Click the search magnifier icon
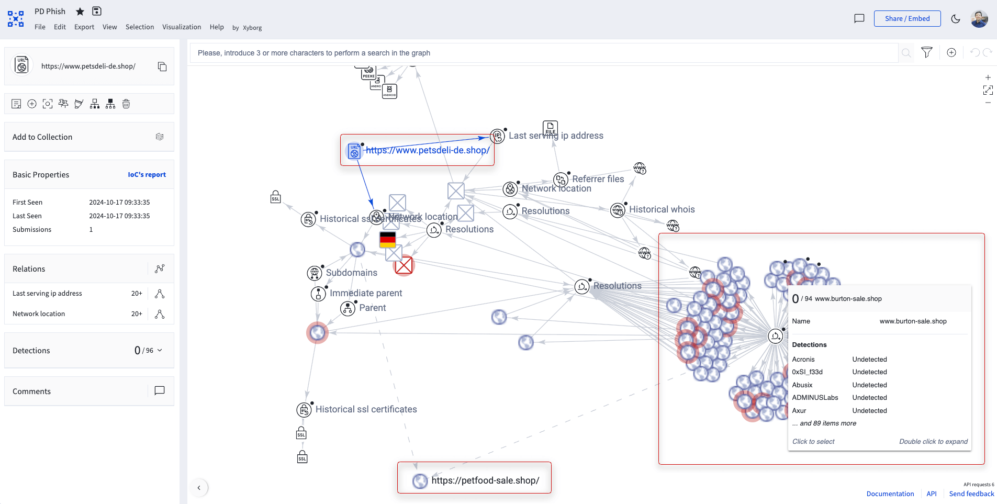This screenshot has height=504, width=997. (906, 53)
